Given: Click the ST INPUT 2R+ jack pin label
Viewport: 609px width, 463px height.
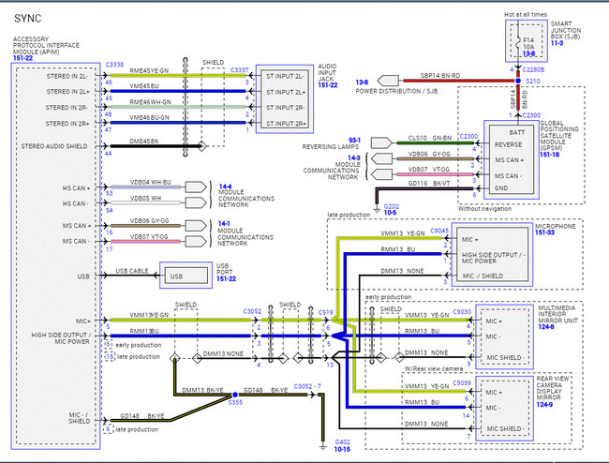Looking at the screenshot, I should coord(286,124).
